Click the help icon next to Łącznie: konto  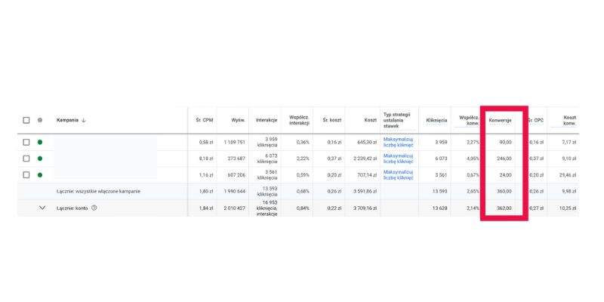point(94,208)
